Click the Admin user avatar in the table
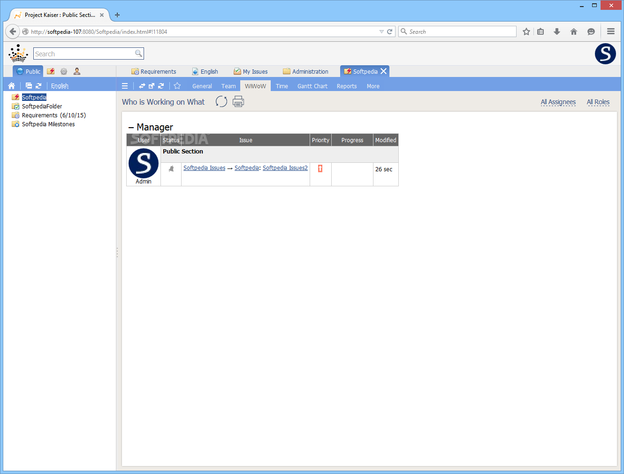Image resolution: width=624 pixels, height=474 pixels. click(x=144, y=163)
